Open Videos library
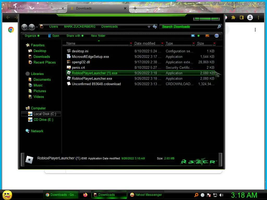This screenshot has width=267, height=200. coord(36,97)
